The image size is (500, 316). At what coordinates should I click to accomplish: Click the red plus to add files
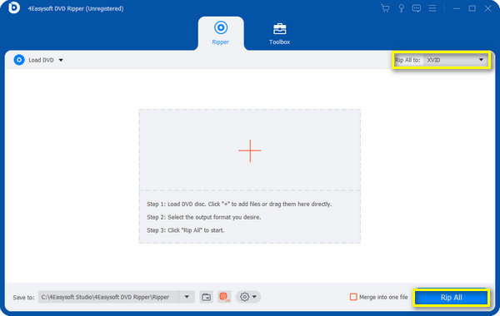pos(250,151)
